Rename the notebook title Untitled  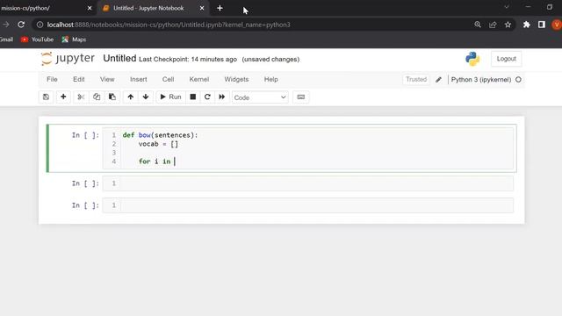point(119,59)
